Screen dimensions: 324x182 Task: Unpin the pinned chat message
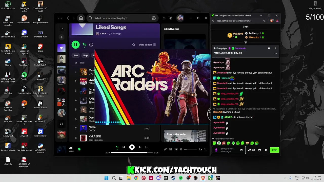(269, 48)
